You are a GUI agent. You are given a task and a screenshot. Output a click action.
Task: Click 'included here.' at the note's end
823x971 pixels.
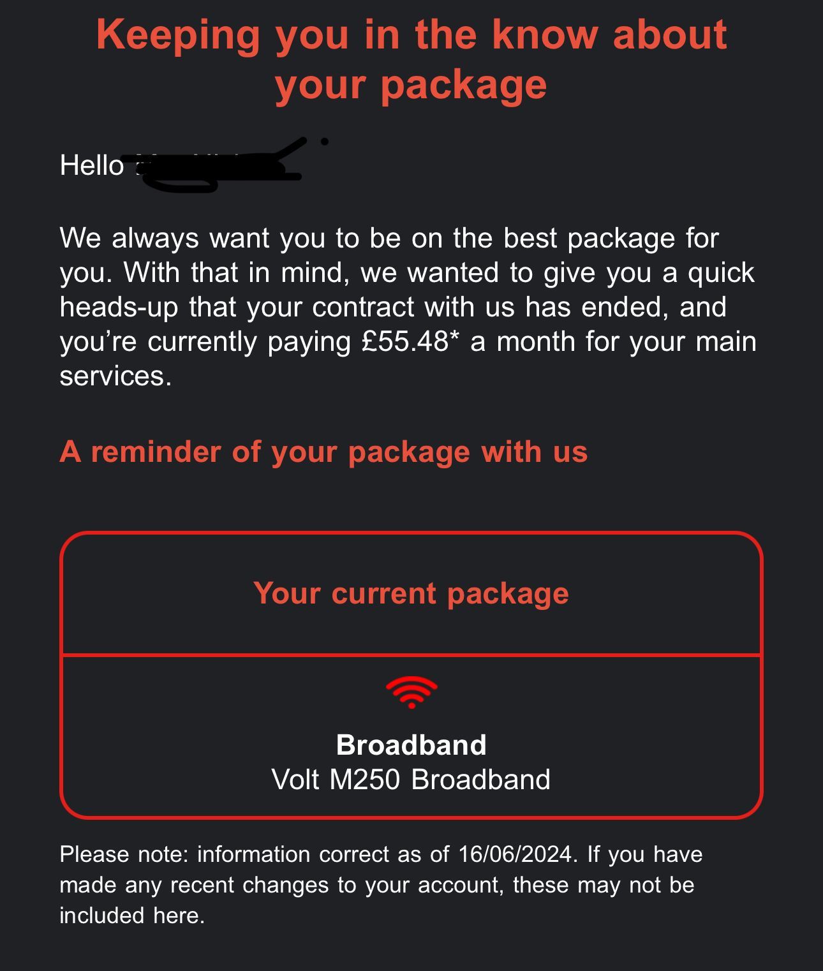[132, 915]
